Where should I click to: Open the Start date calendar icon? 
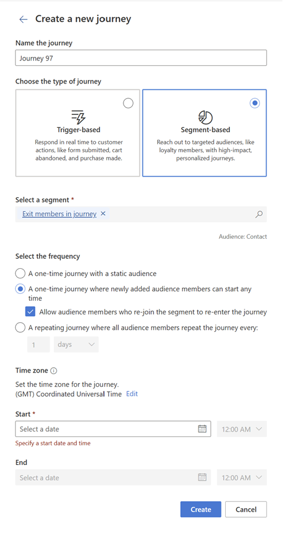click(x=202, y=429)
